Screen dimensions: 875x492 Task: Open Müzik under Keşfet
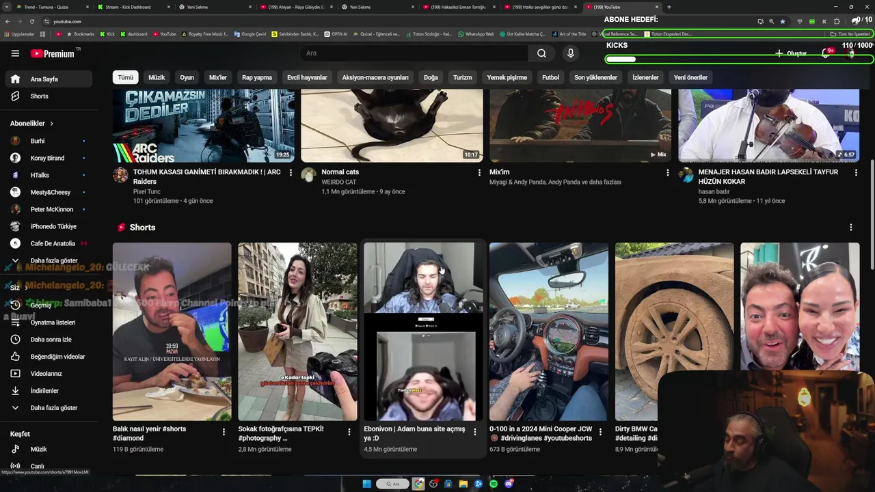[49, 450]
